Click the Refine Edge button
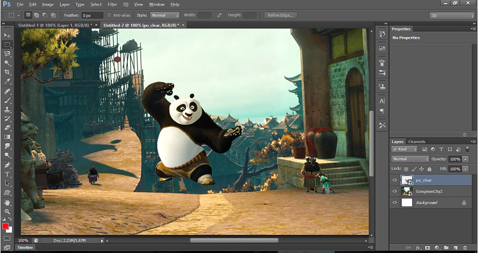The width and height of the screenshot is (478, 253). pyautogui.click(x=280, y=15)
